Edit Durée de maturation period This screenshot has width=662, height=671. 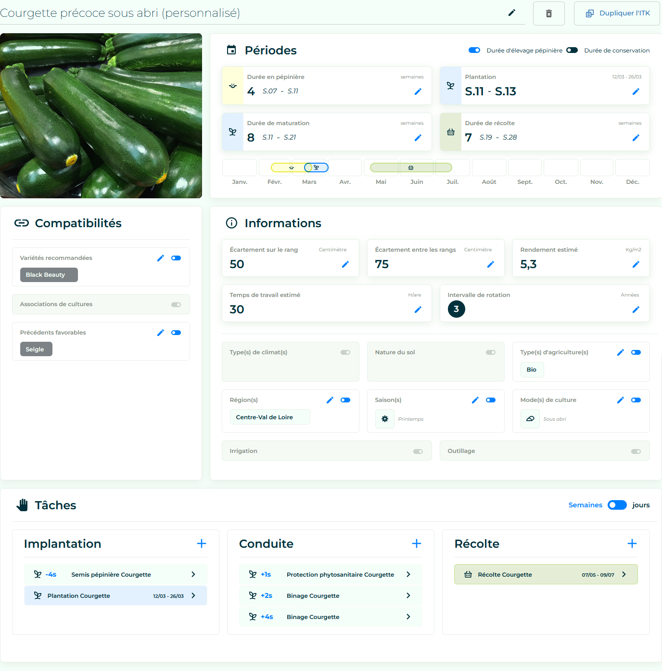(418, 138)
